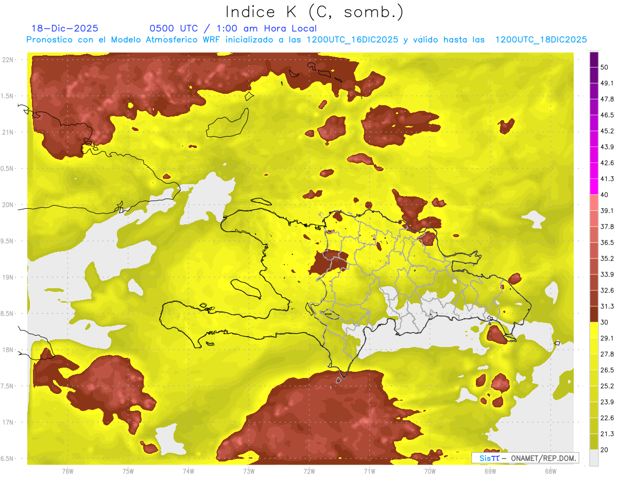Click the '73W' longitude label

click(249, 471)
